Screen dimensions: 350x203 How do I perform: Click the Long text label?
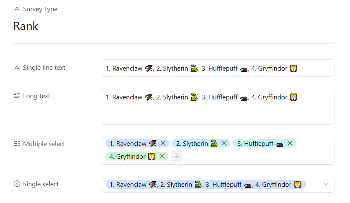point(36,96)
